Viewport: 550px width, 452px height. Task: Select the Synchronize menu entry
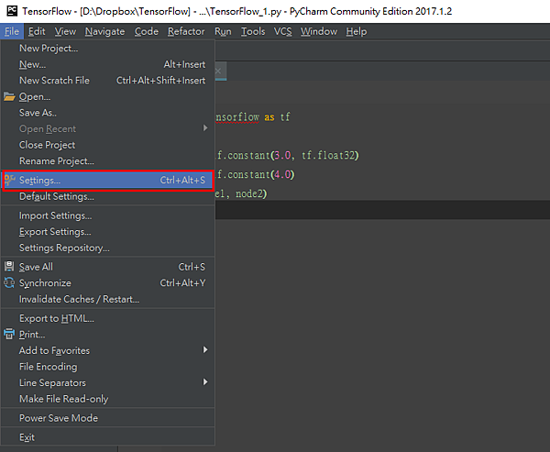coord(107,283)
